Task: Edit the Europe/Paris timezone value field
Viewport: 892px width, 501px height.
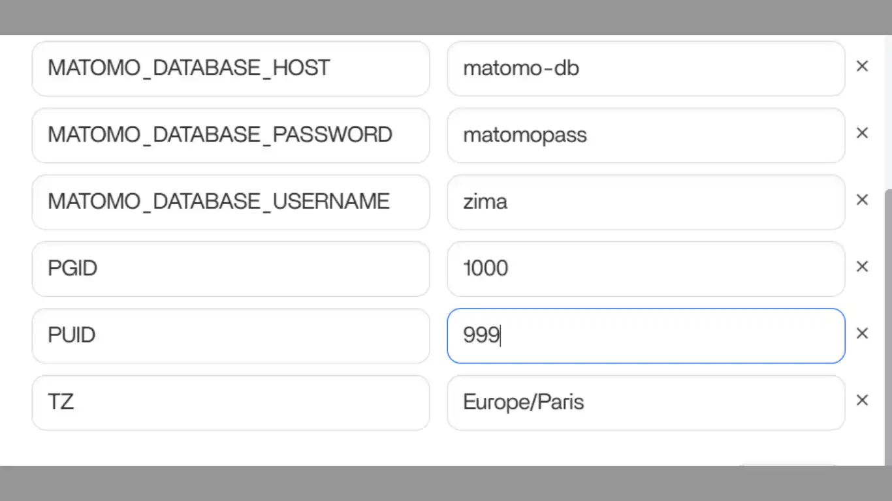Action: click(645, 402)
